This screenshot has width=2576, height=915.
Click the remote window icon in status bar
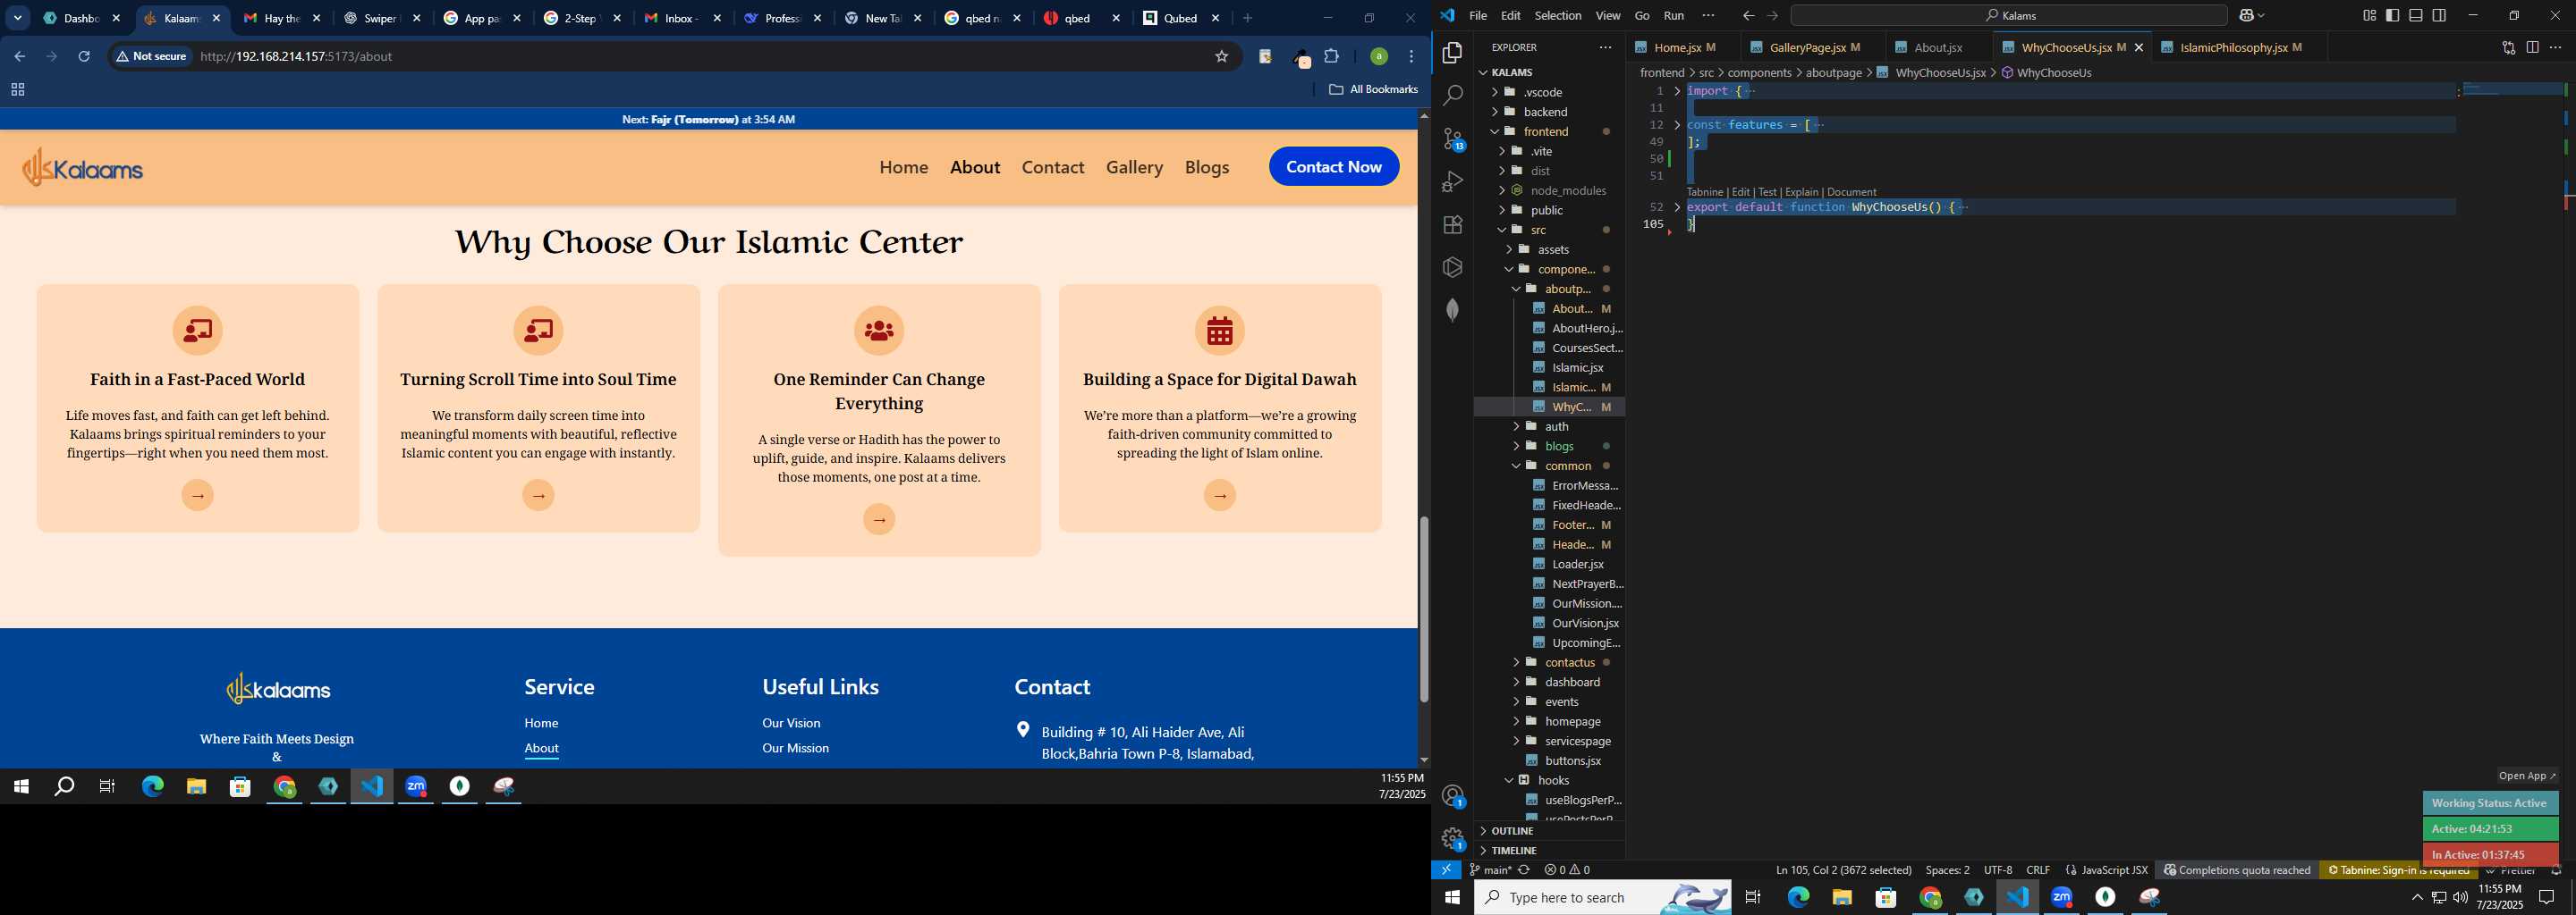tap(1446, 870)
